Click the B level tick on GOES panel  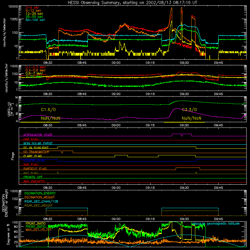point(17,114)
